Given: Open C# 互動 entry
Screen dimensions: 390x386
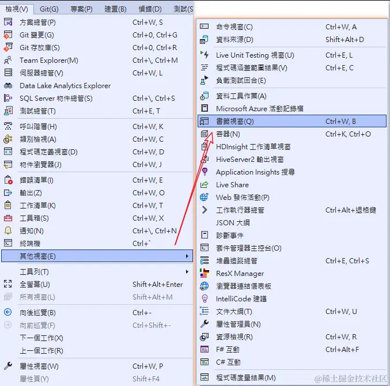Looking at the screenshot, I should pyautogui.click(x=292, y=362).
